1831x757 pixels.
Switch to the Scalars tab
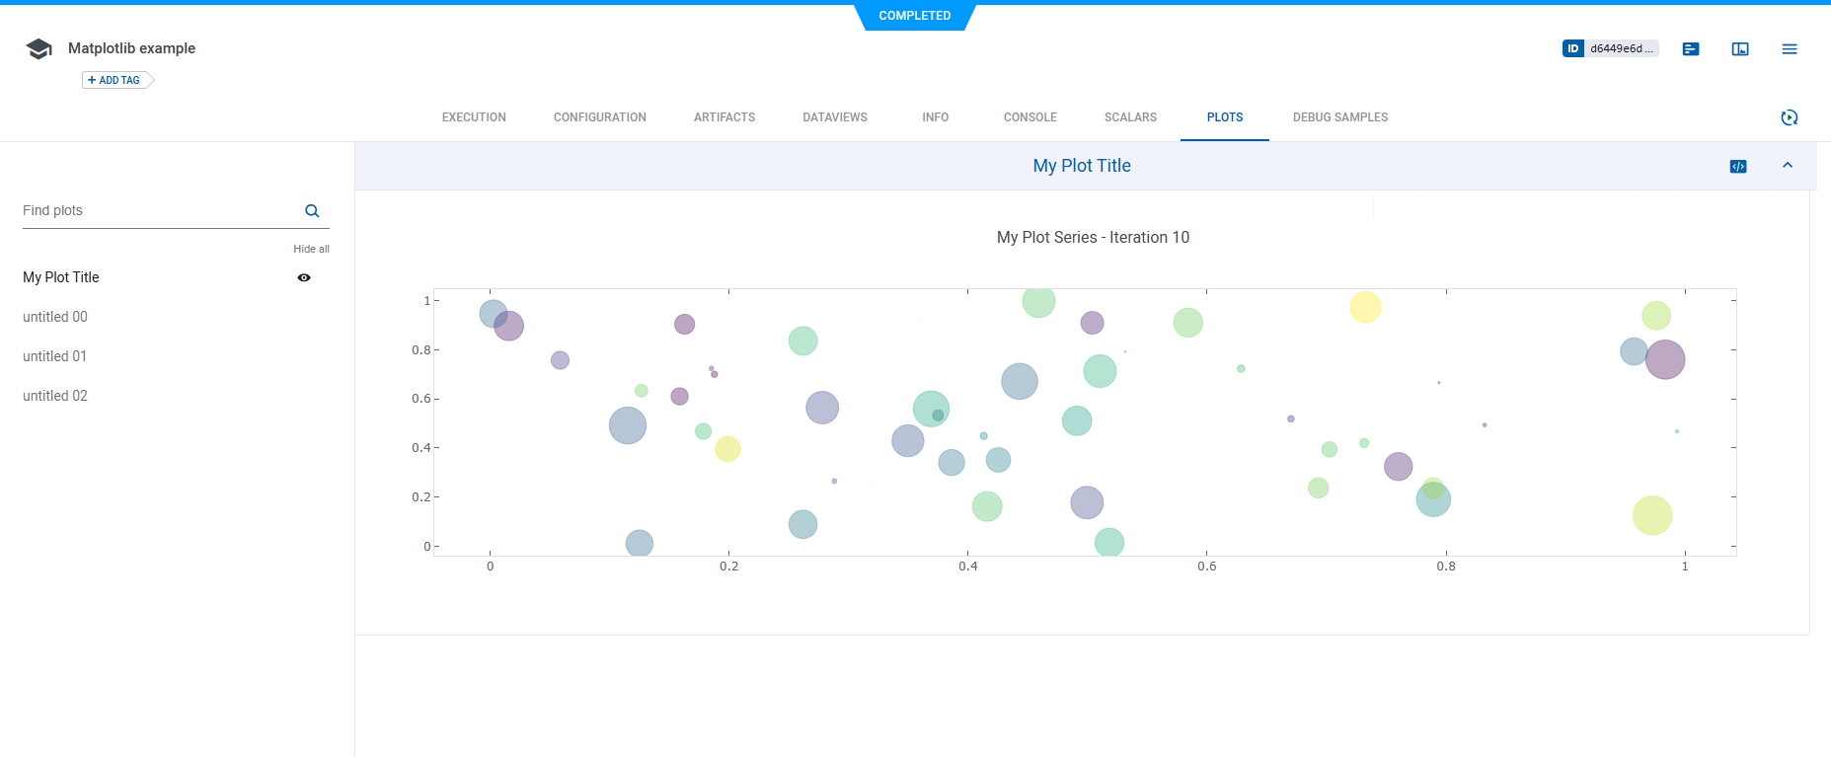(x=1130, y=117)
